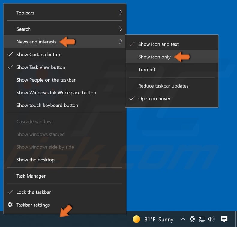Viewport: 237px width, 227px height.
Task: Click the Taskbar settings gear icon
Action: click(10, 205)
